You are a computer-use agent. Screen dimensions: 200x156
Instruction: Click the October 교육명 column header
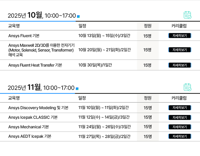tap(14, 26)
